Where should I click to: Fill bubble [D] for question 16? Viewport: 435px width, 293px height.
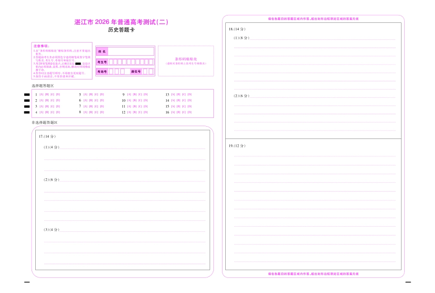tap(190, 112)
